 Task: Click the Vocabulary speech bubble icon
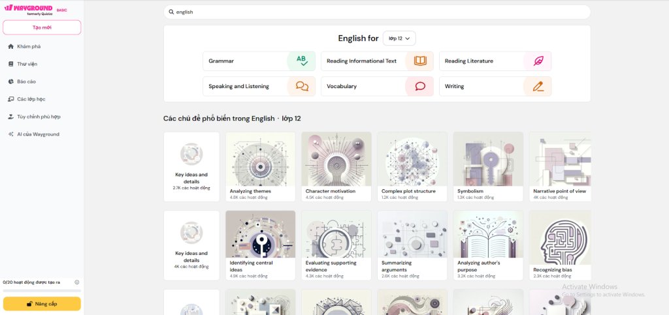coord(419,86)
